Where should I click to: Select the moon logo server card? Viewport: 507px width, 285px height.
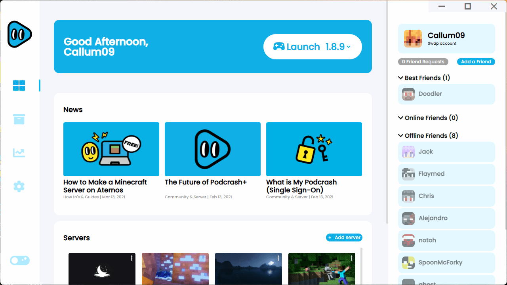point(102,269)
